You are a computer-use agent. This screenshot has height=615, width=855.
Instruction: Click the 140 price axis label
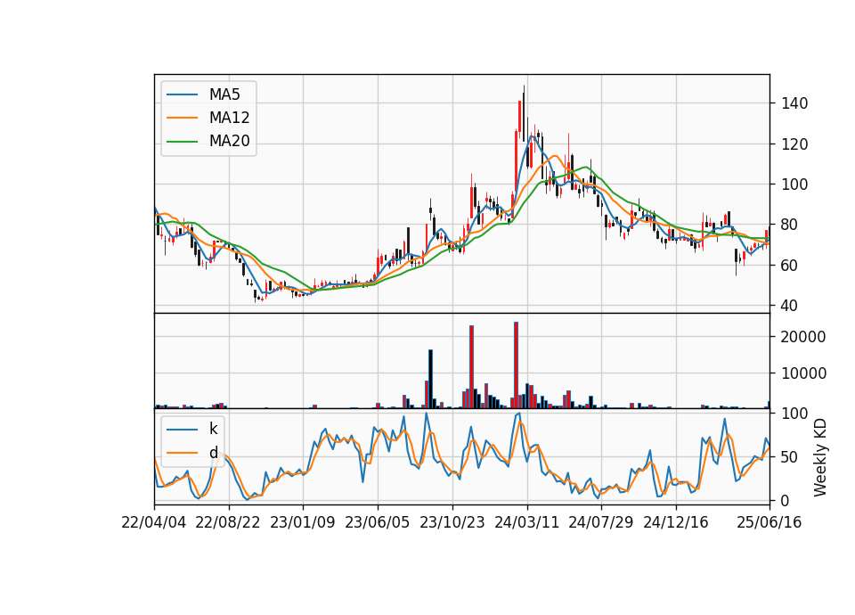(x=794, y=103)
